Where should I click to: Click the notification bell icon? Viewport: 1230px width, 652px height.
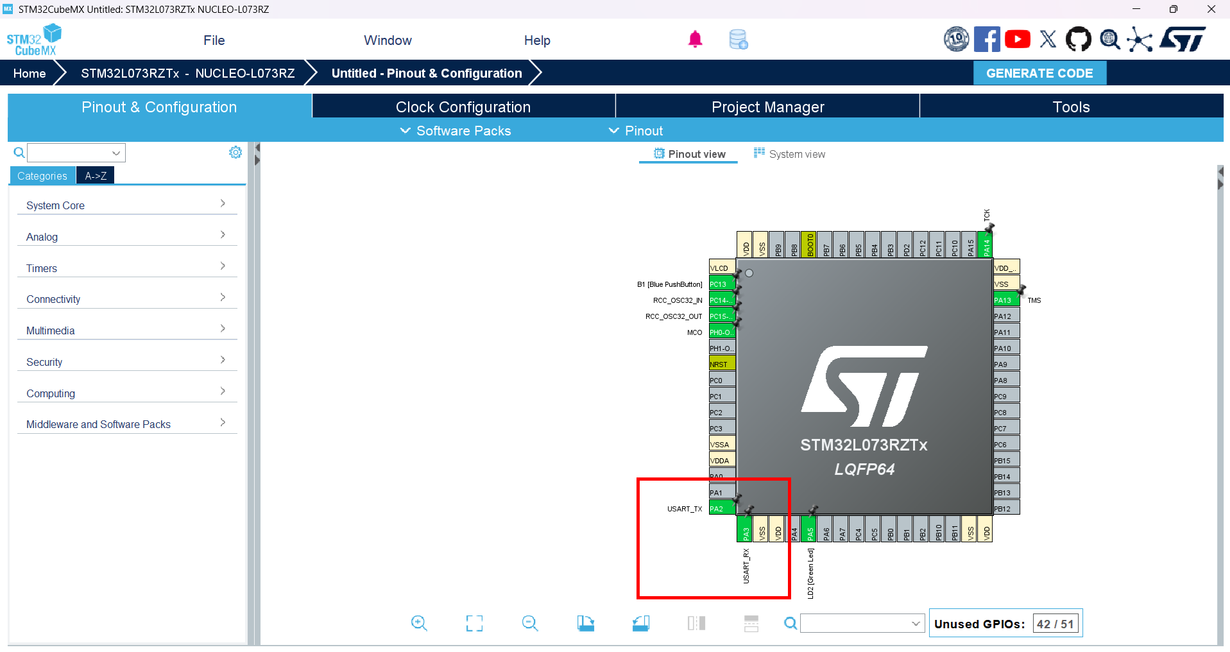(695, 39)
